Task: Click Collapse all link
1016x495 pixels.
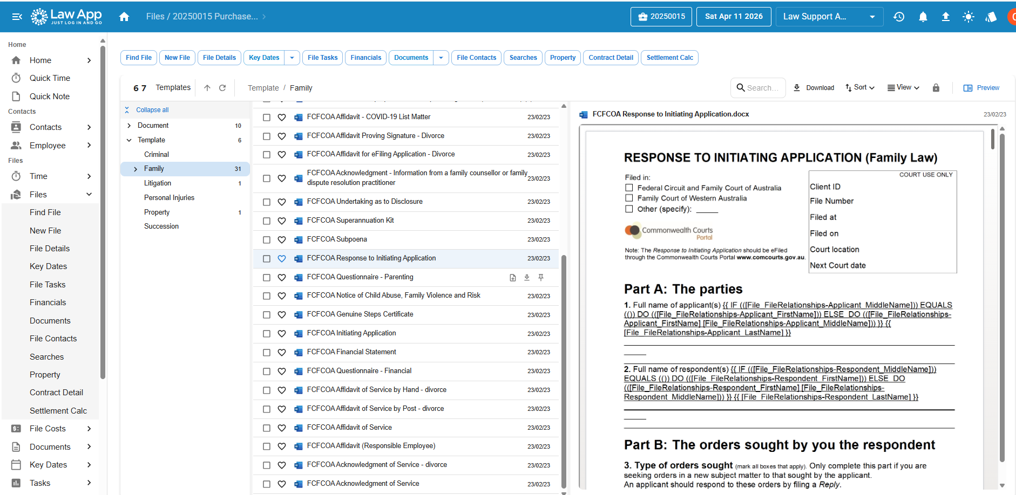Action: [152, 110]
